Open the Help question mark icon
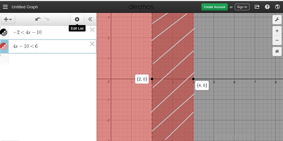The height and width of the screenshot is (141, 283). pos(267,7)
